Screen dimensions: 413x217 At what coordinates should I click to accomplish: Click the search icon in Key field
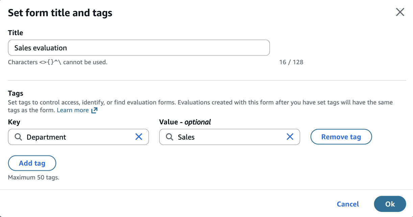pyautogui.click(x=19, y=137)
